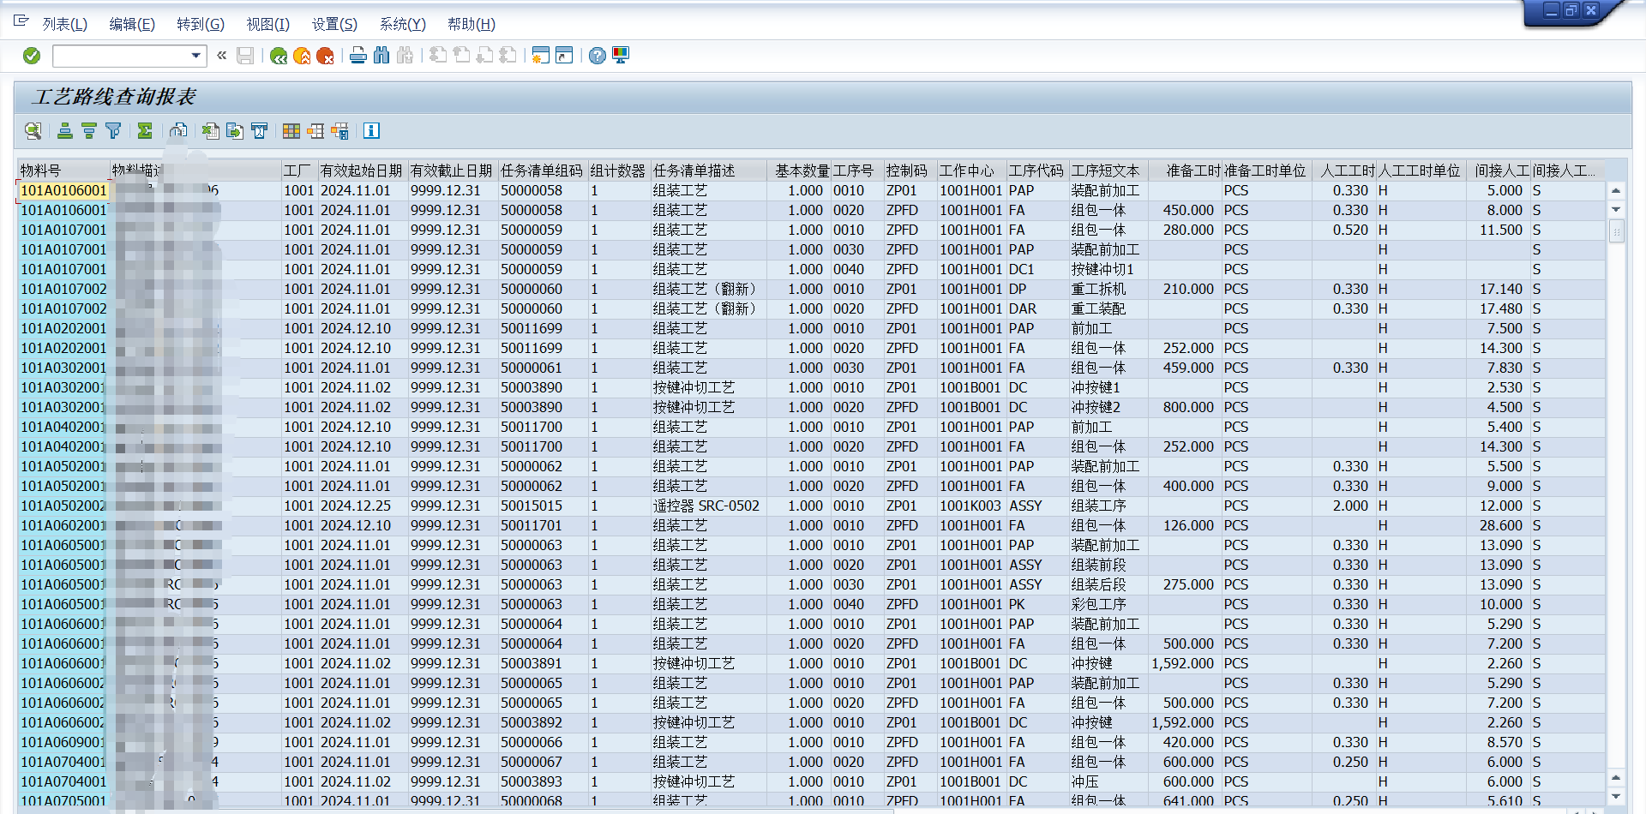Open the 系统(Y) menu
The height and width of the screenshot is (814, 1646).
[x=403, y=24]
